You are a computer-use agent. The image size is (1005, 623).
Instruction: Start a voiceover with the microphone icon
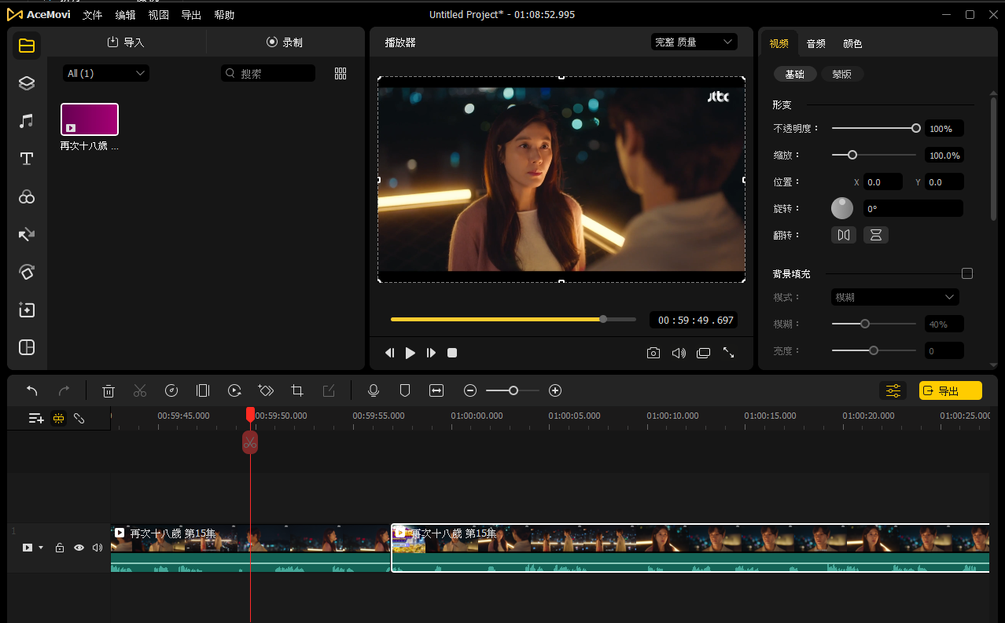374,390
